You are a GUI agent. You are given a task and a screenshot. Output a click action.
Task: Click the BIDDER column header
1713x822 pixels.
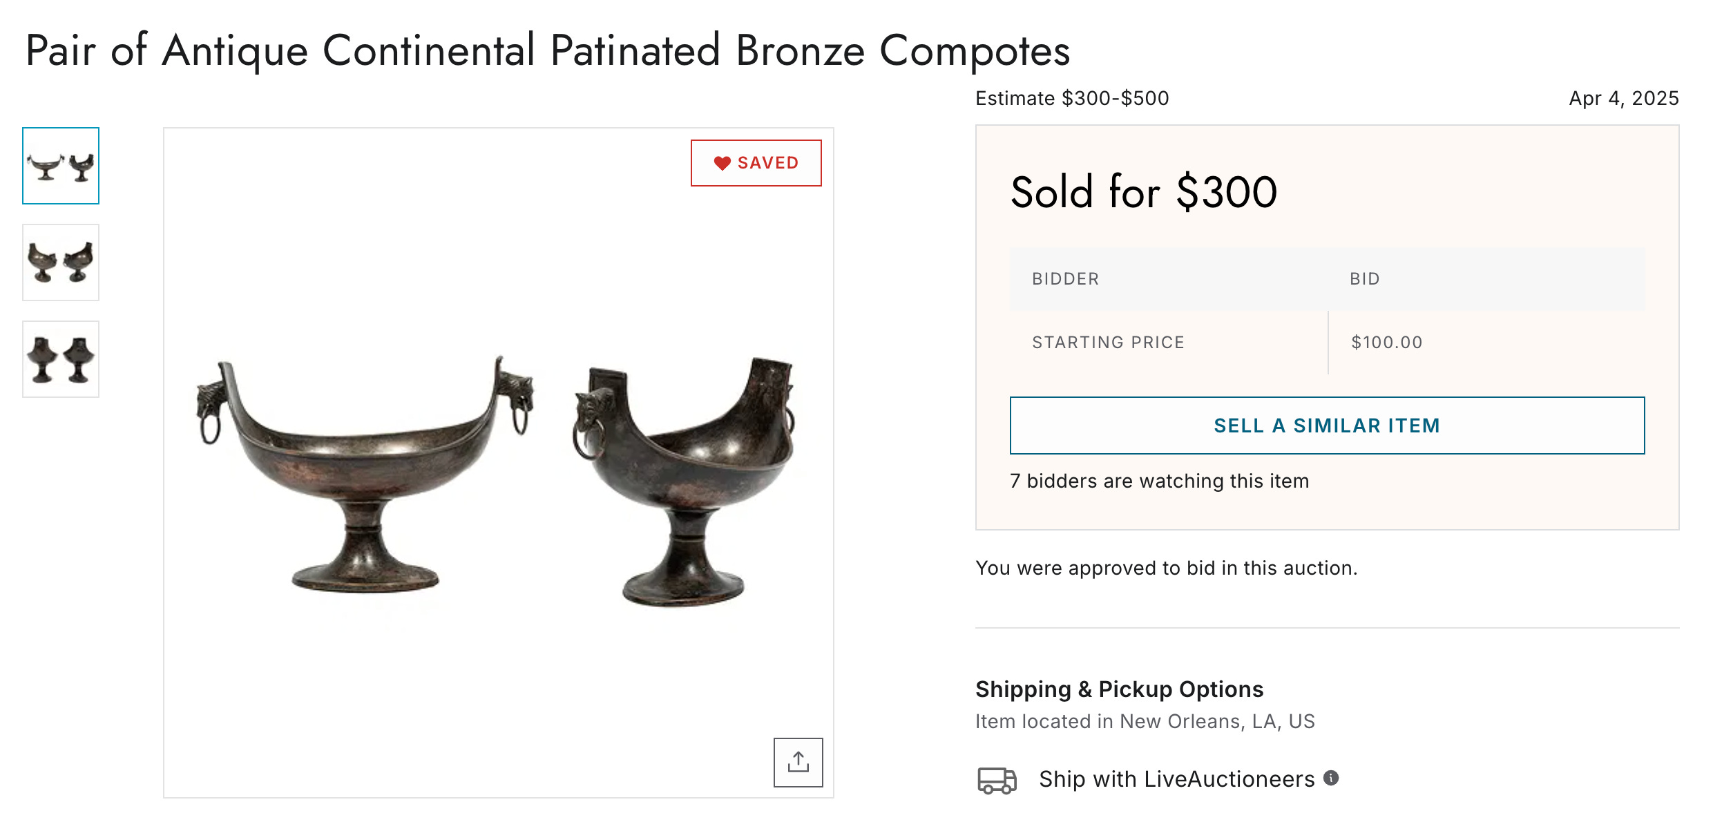coord(1066,279)
